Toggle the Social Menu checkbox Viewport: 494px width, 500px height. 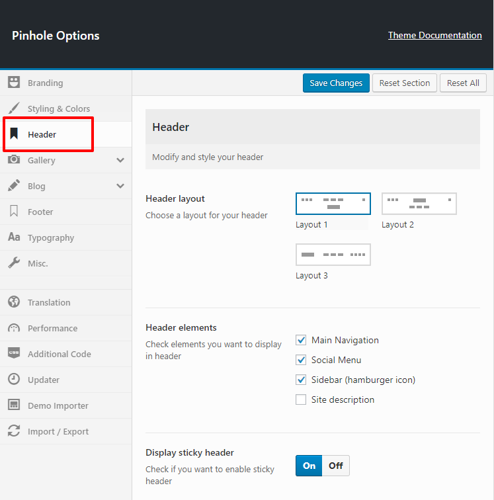click(301, 360)
